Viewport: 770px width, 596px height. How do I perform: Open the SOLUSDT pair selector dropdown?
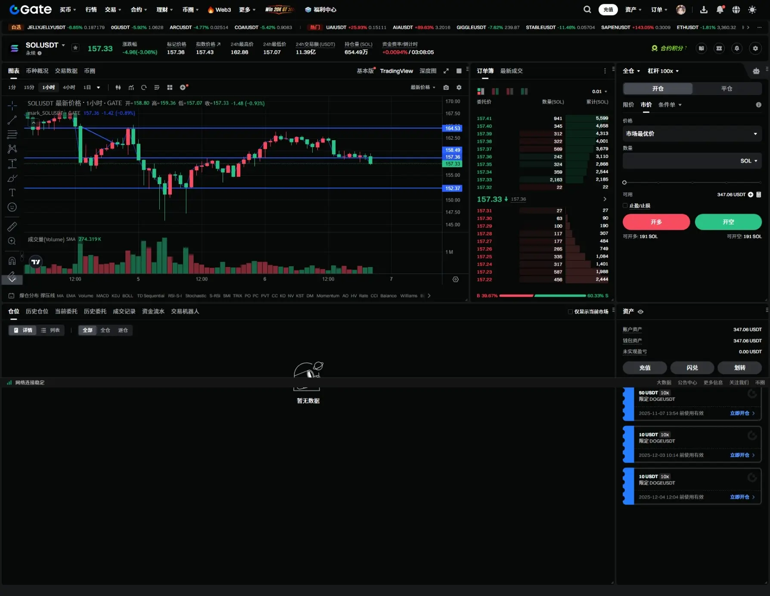45,45
